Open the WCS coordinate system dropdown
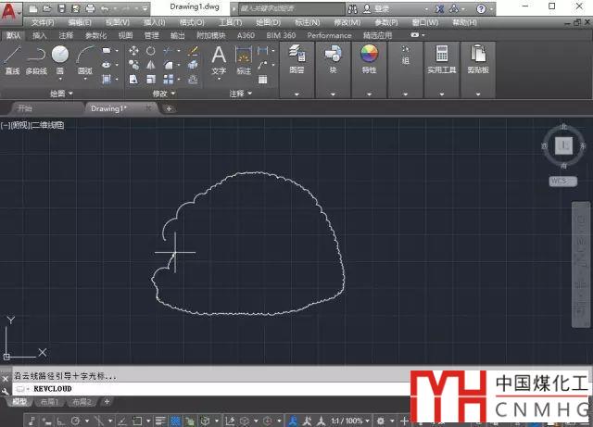The width and height of the screenshot is (593, 427). (x=562, y=181)
